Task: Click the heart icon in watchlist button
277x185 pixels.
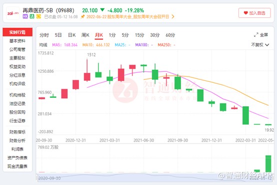Action: 245,13
